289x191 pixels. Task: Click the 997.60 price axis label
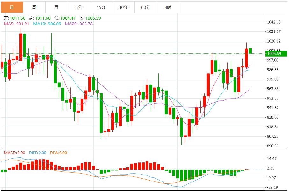(273, 60)
